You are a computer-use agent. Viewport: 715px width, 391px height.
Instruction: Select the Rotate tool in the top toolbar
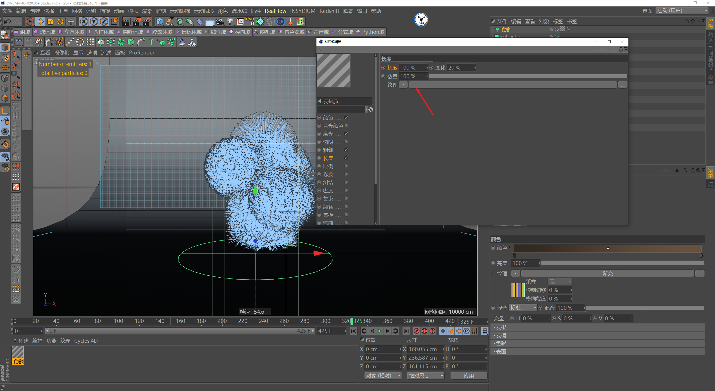[x=60, y=22]
